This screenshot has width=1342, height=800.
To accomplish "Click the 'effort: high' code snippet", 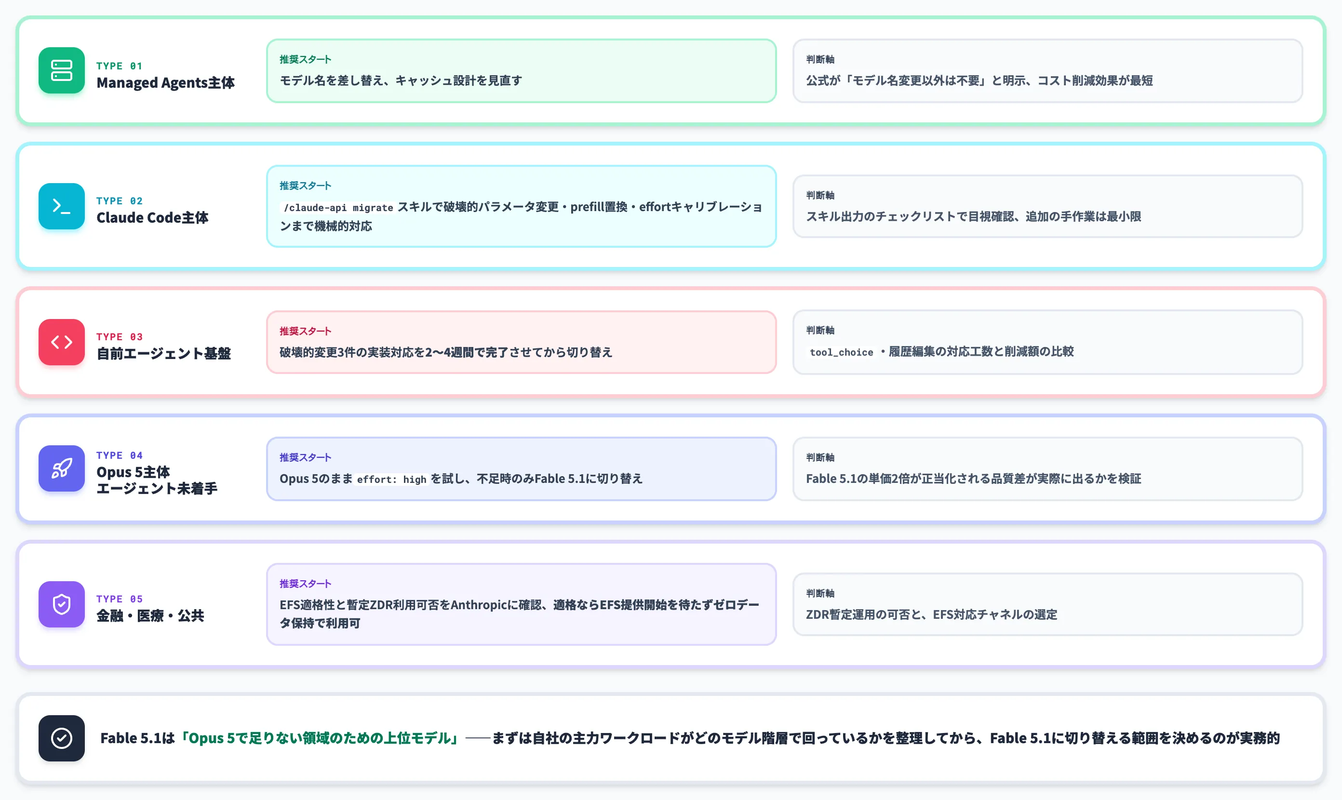I will click(391, 479).
